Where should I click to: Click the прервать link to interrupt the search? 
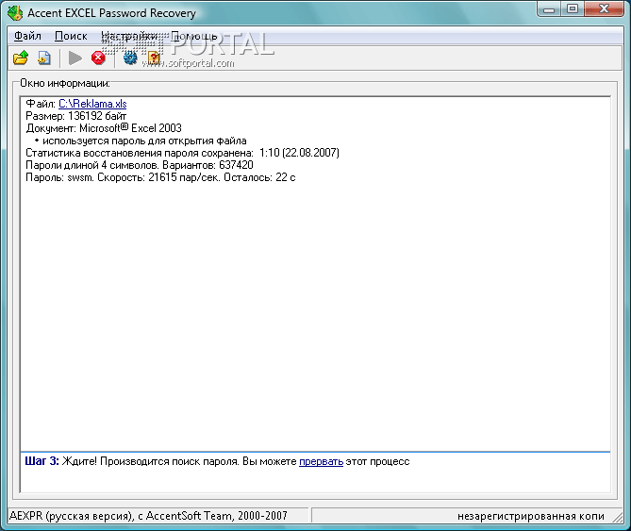(x=321, y=461)
